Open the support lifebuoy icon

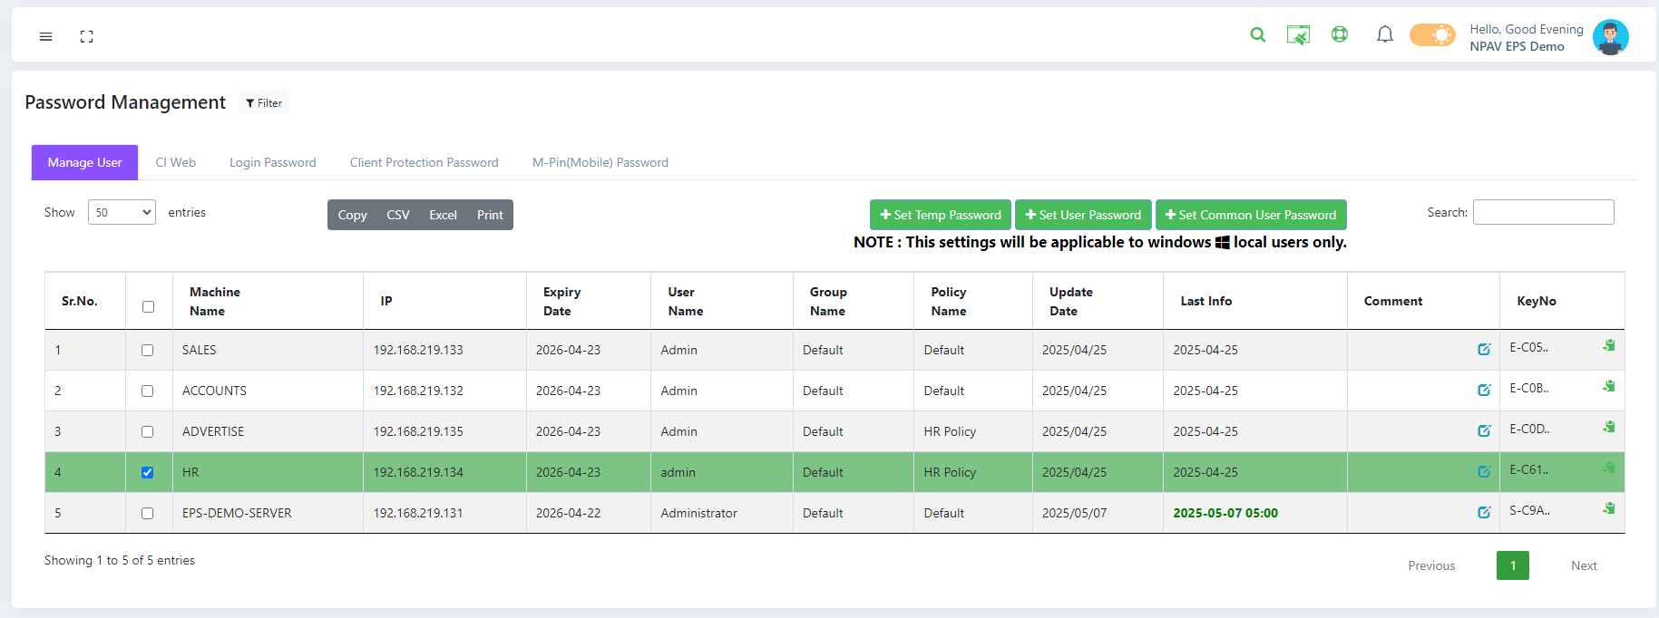coord(1339,34)
